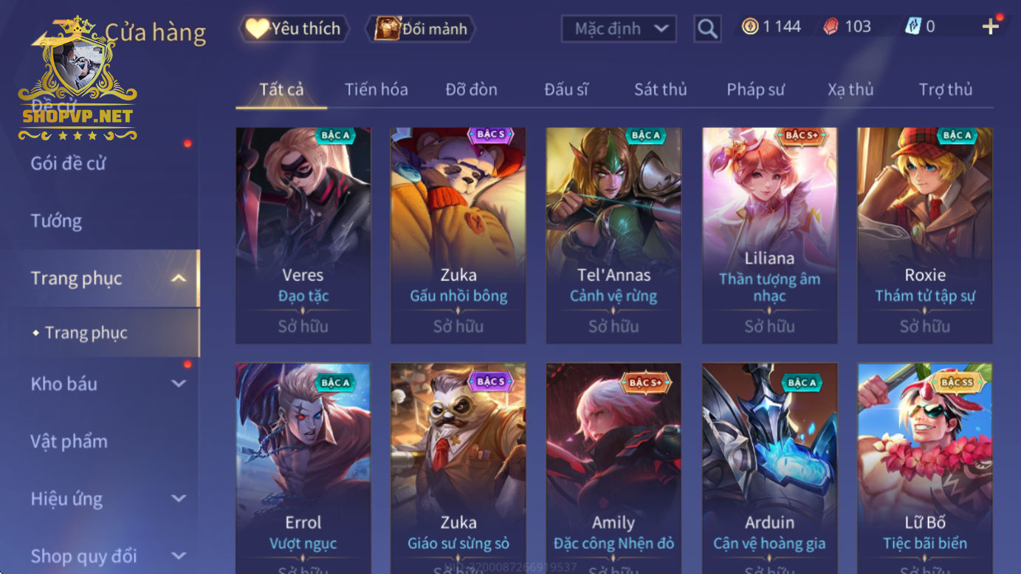Switch to the Tiến hóa tab
This screenshot has height=574, width=1021.
[x=377, y=89]
